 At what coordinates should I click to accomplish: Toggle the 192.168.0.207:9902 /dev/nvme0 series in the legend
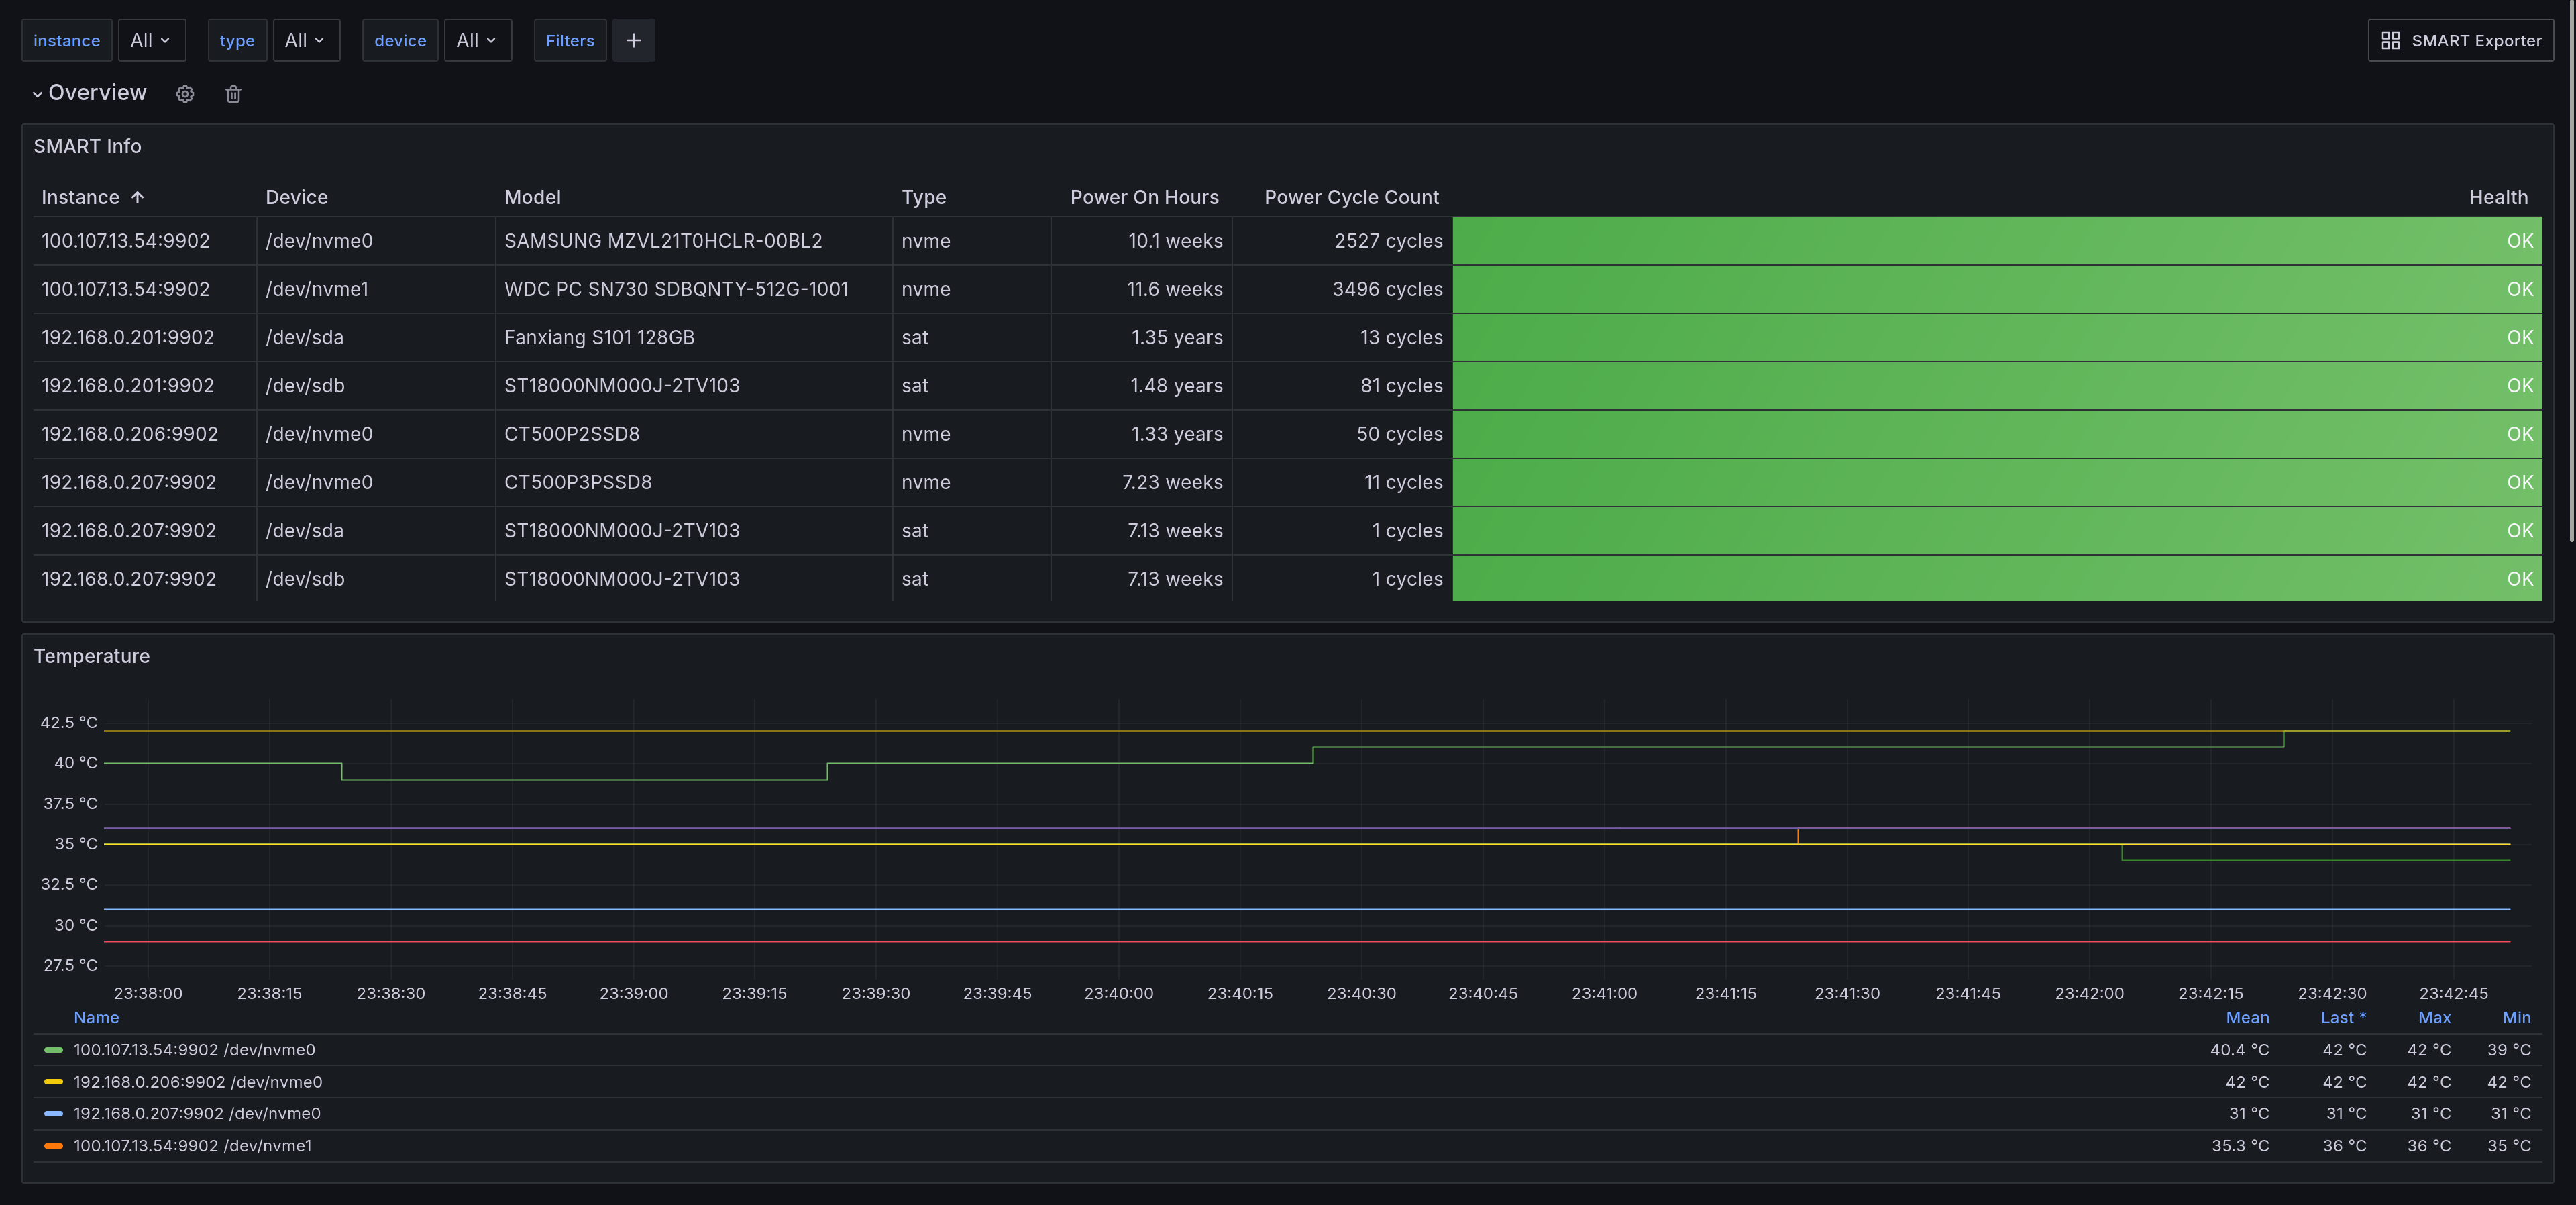click(x=197, y=1114)
